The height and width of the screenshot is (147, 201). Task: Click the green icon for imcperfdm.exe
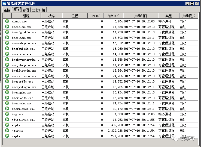[x=7, y=81]
